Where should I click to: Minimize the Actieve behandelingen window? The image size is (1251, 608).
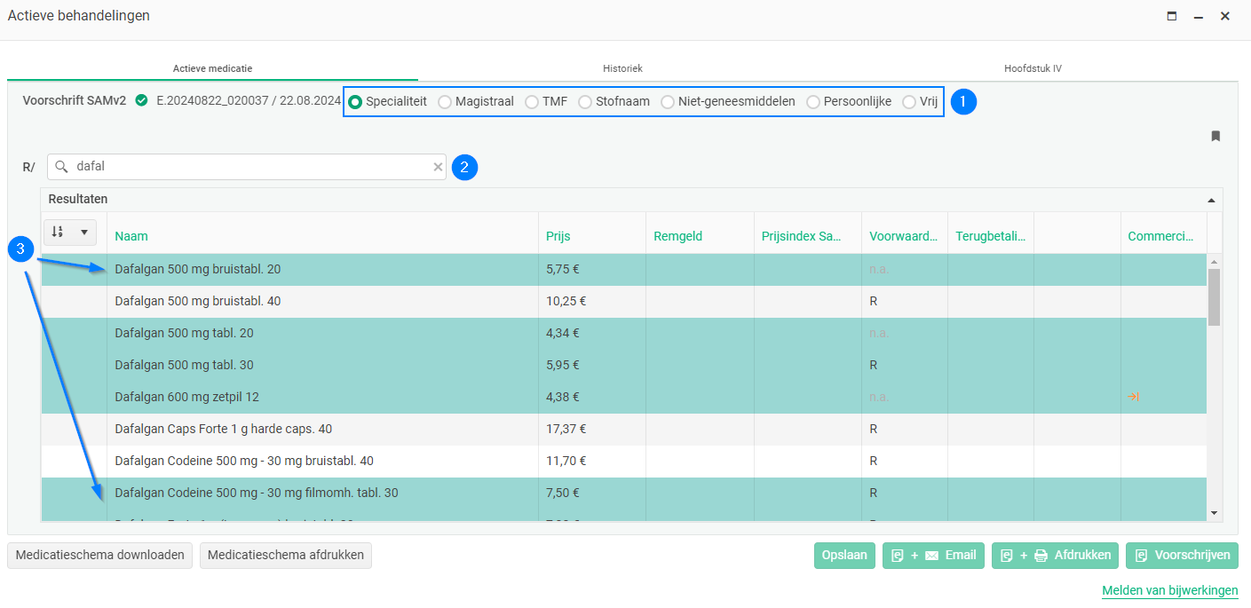(x=1199, y=16)
